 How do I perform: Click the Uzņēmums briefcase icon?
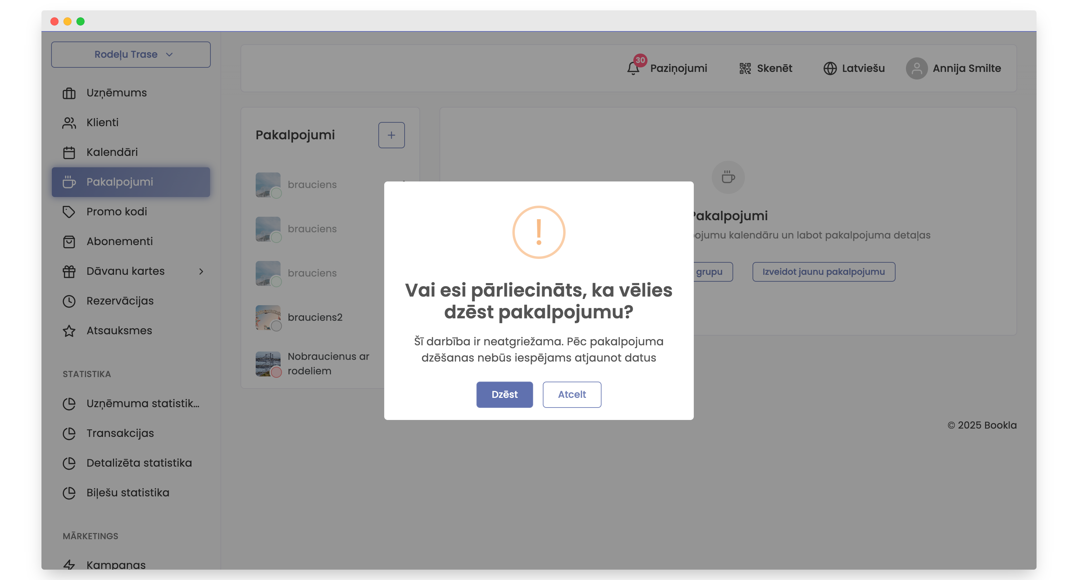coord(69,93)
